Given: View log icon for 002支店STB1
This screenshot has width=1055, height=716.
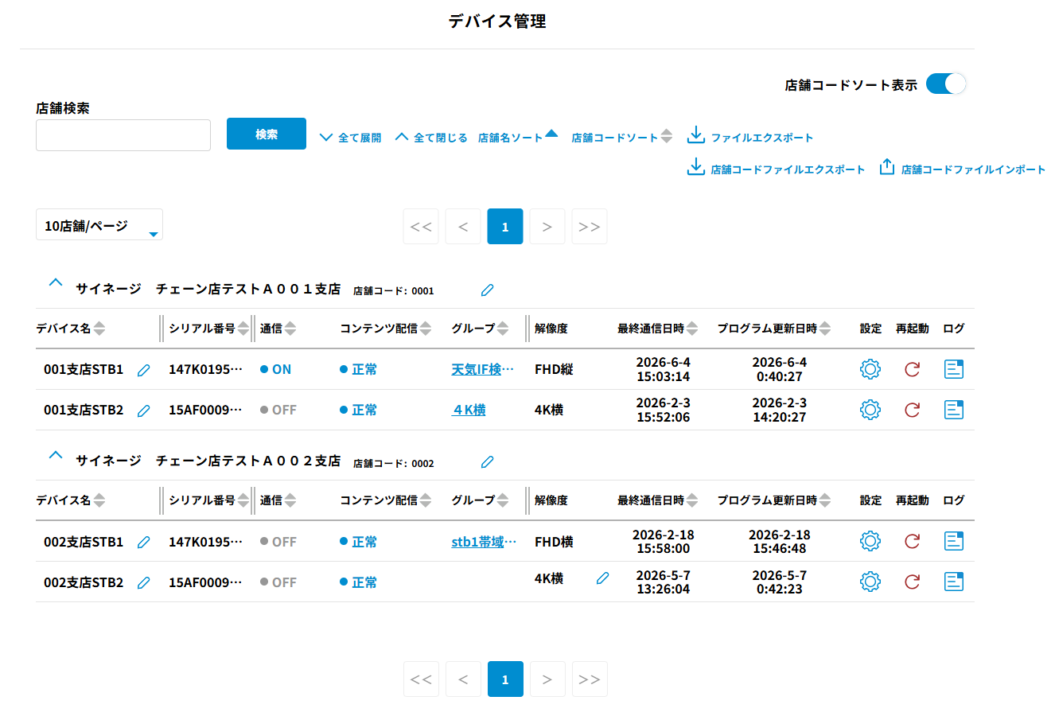Looking at the screenshot, I should pos(954,541).
